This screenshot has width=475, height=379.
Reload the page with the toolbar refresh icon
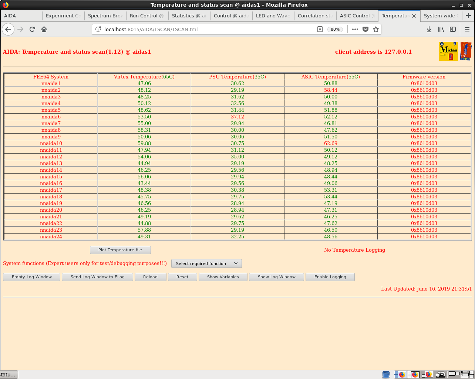[x=32, y=29]
